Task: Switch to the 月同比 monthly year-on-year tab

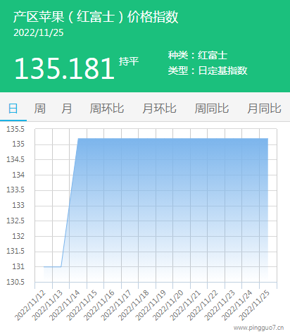Action: [x=264, y=109]
